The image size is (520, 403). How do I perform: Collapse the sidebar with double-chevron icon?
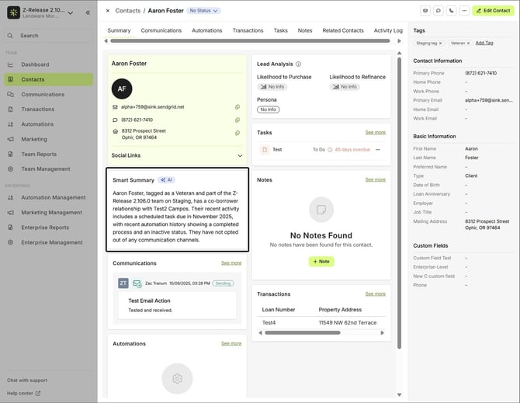[x=88, y=12]
